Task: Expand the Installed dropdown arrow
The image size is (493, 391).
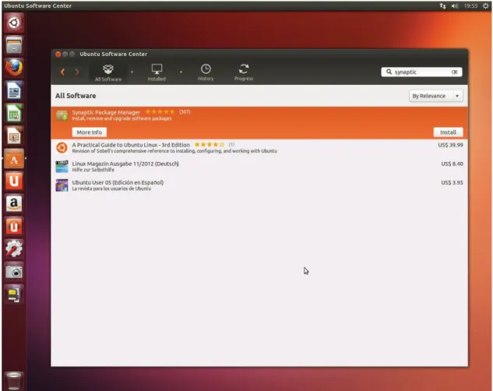Action: [181, 72]
